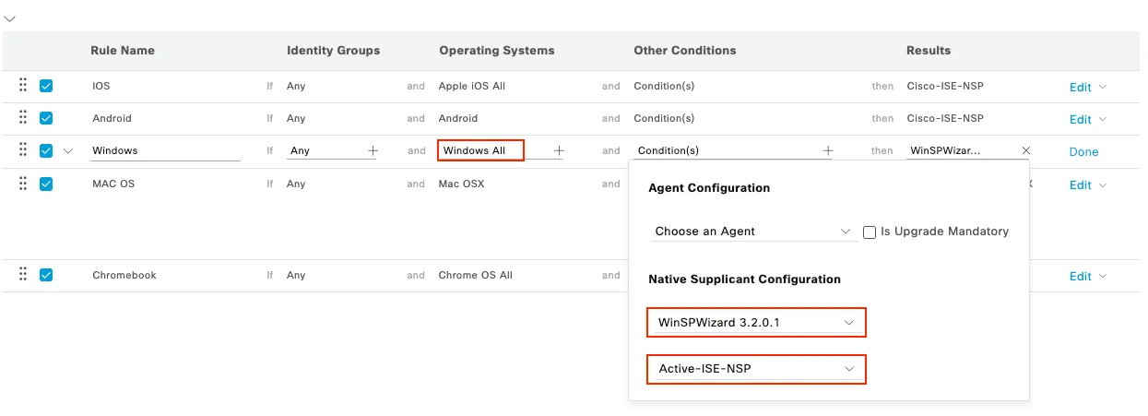Click drag handle of IOS rule
Screen dimensions: 1148x416
(23, 85)
